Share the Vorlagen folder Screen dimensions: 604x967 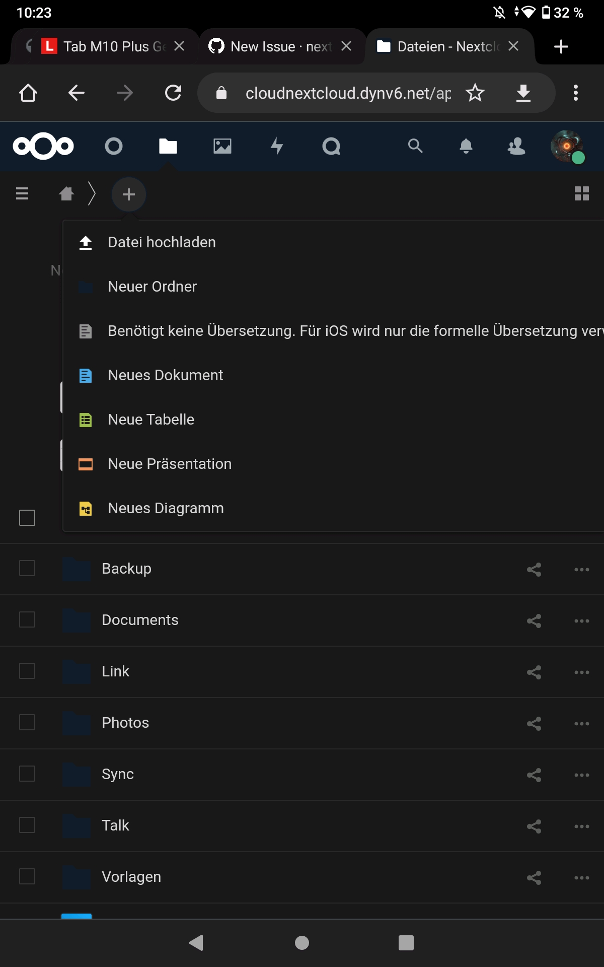pyautogui.click(x=534, y=878)
